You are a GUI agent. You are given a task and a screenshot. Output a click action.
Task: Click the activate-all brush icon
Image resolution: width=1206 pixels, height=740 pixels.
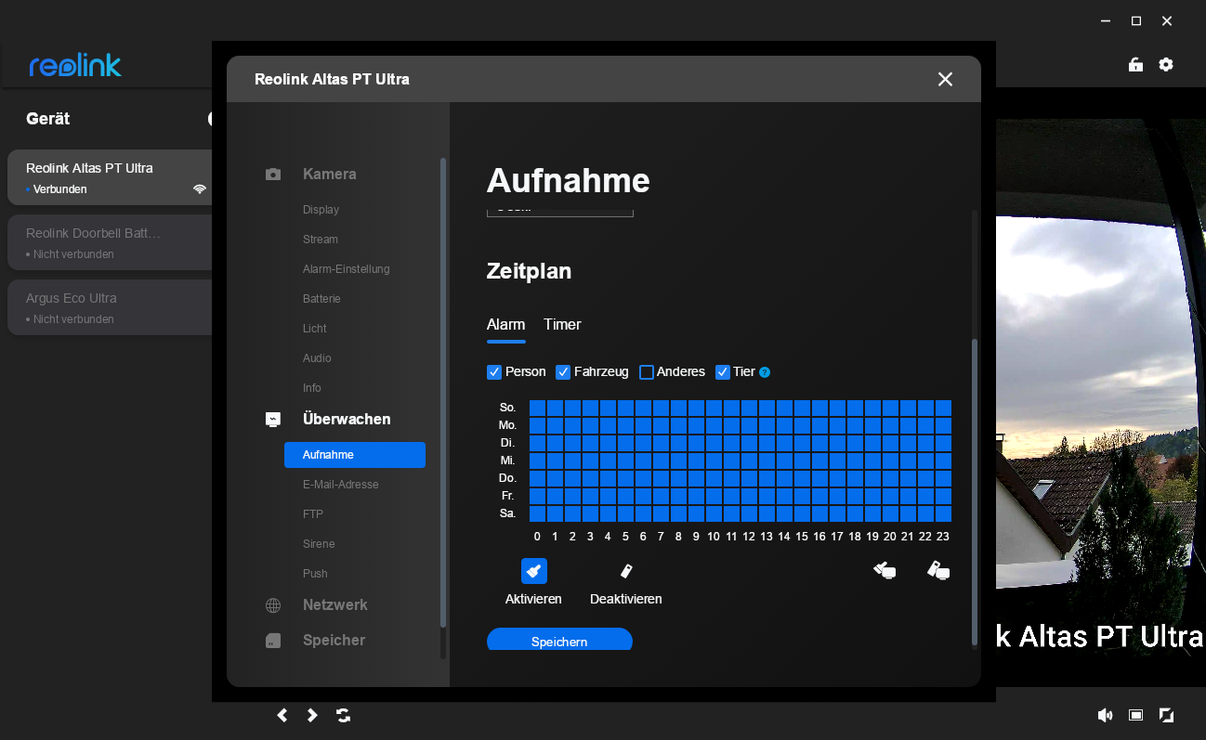[x=885, y=570]
